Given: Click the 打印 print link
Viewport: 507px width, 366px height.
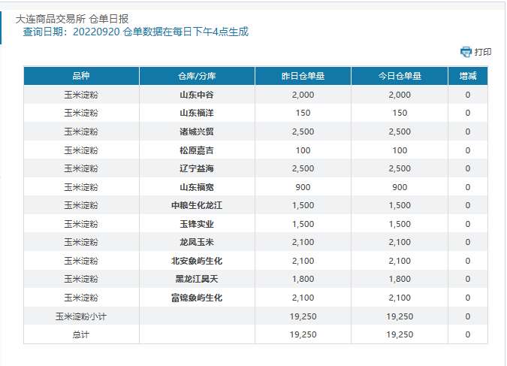Looking at the screenshot, I should (x=483, y=52).
